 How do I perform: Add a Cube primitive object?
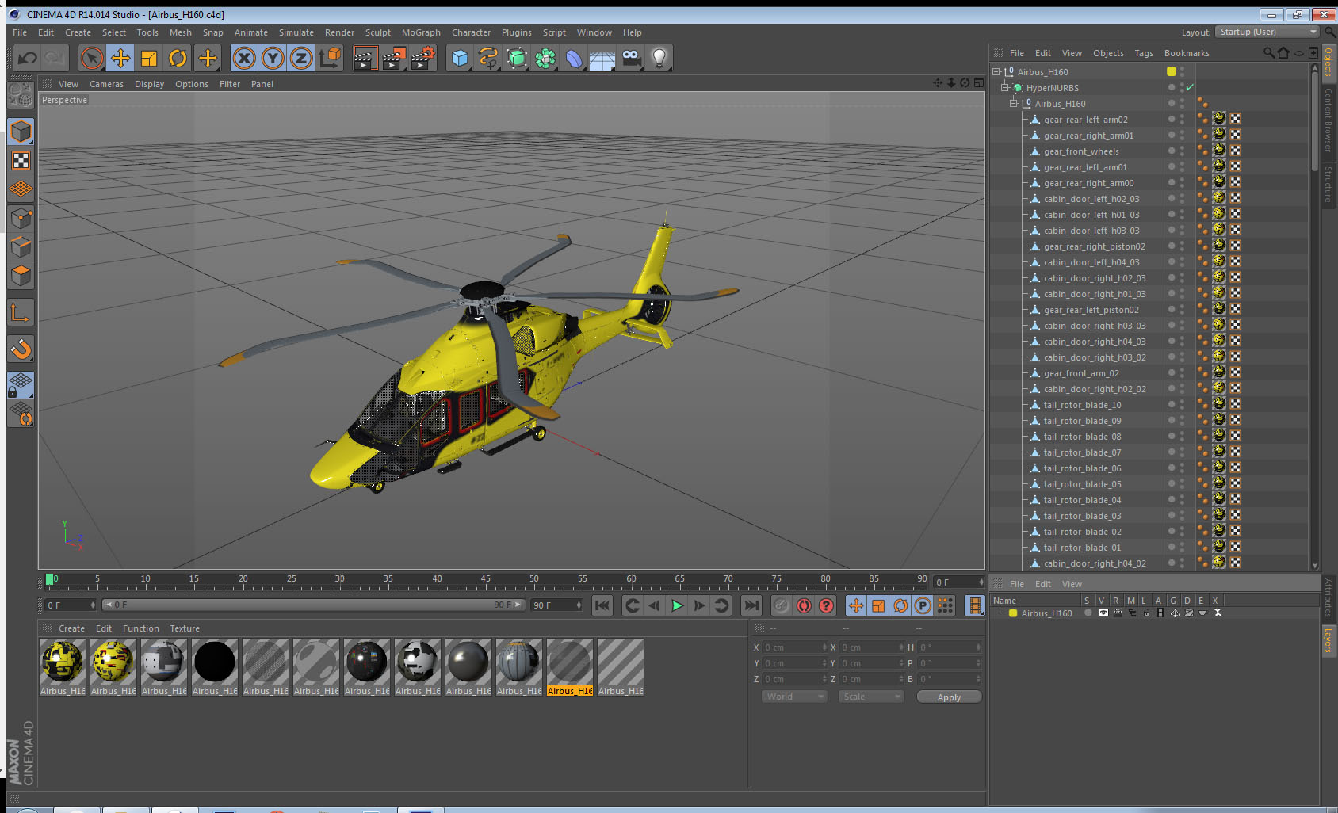coord(460,58)
